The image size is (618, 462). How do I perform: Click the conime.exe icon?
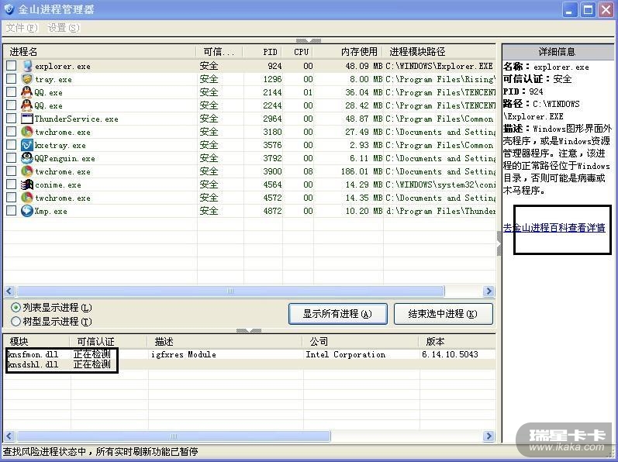pos(27,184)
